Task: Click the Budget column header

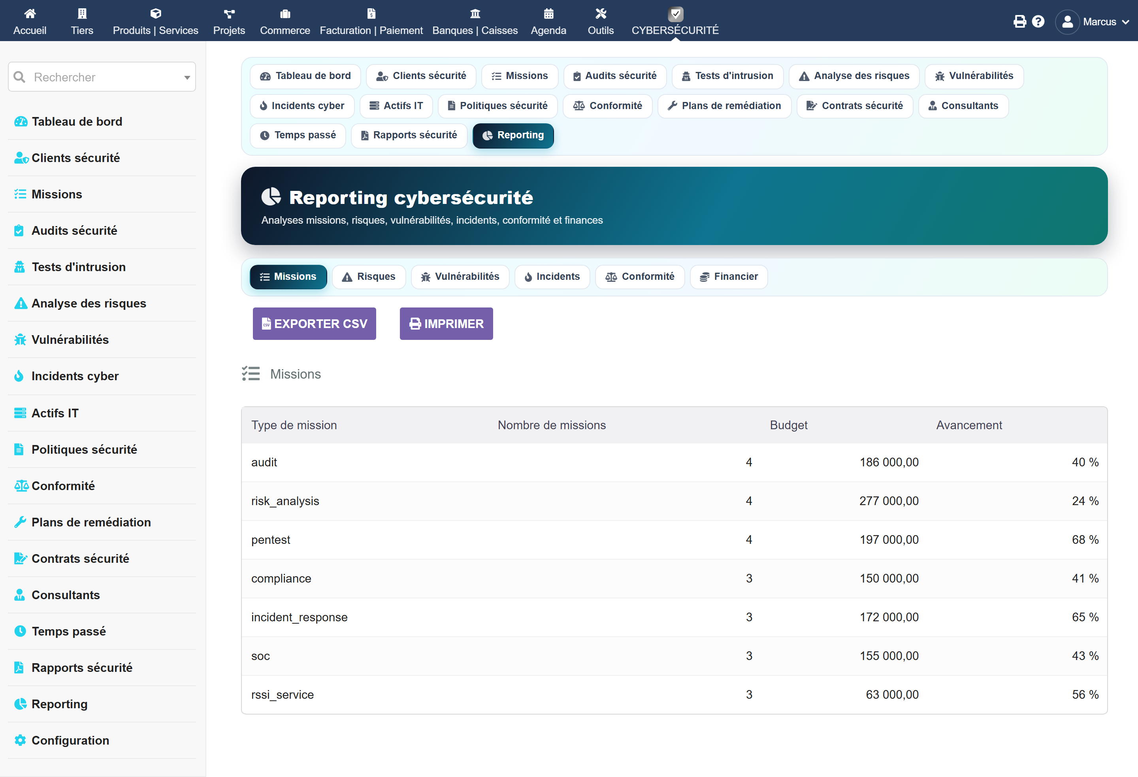Action: click(x=788, y=425)
